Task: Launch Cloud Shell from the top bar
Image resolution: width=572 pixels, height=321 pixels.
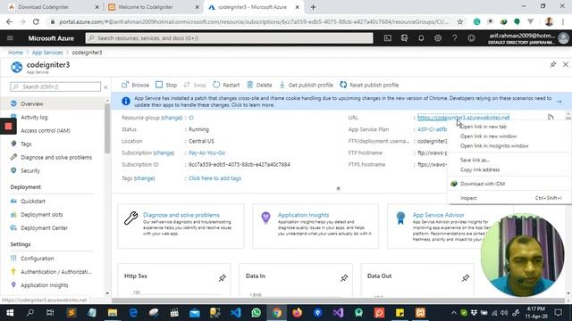Action: pos(387,37)
